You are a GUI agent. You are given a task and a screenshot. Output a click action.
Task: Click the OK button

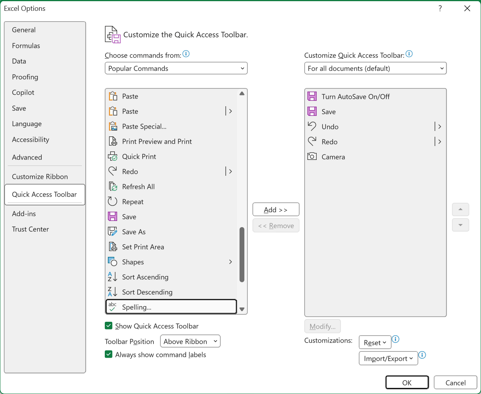(x=407, y=383)
